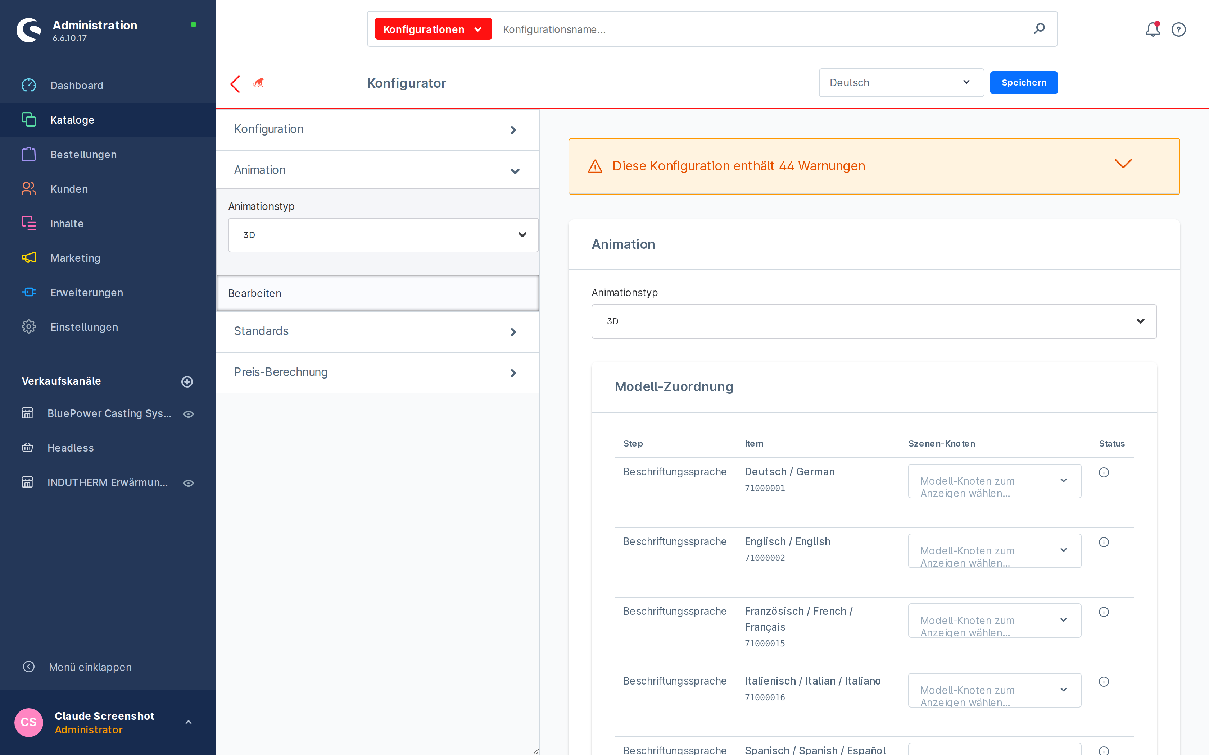
Task: Click Menü einklappen link
Action: 90,667
